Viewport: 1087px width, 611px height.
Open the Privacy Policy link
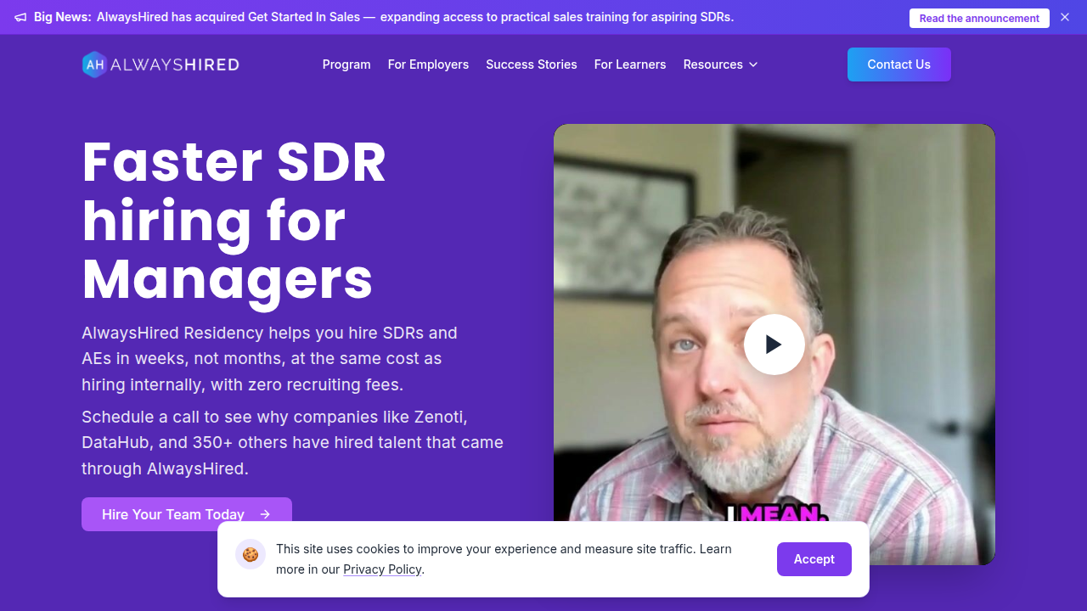click(382, 569)
